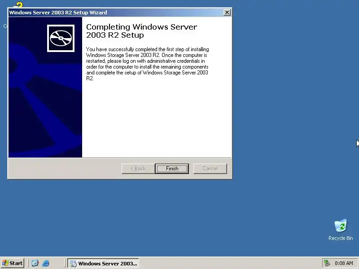Select the Windows Server 2003 taskbar button

[x=103, y=263]
